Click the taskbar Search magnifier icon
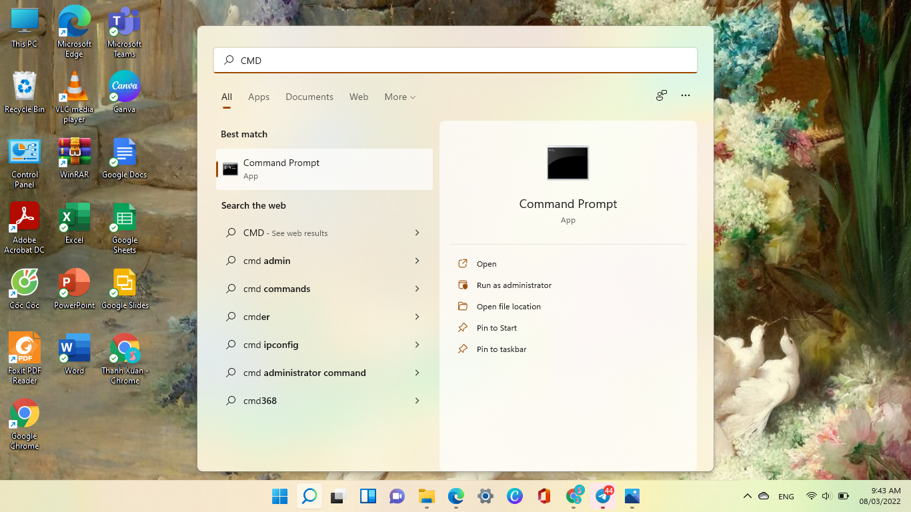Viewport: 911px width, 512px height. click(309, 496)
